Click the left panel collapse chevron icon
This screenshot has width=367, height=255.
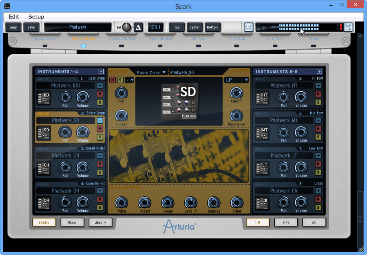[13, 41]
